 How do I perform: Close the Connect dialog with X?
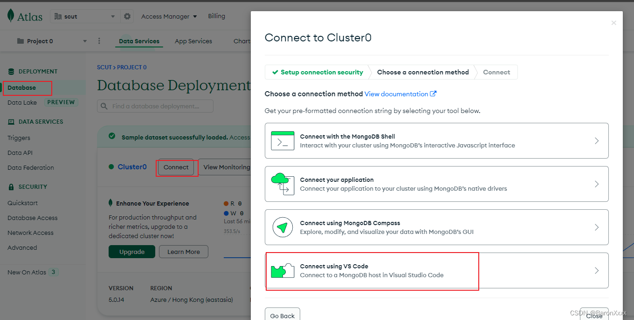[x=614, y=23]
